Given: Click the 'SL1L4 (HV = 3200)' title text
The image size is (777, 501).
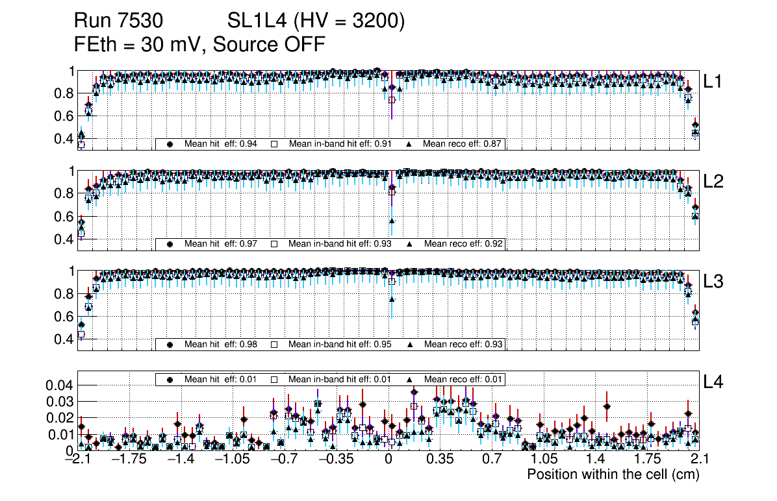Looking at the screenshot, I should coord(316,21).
